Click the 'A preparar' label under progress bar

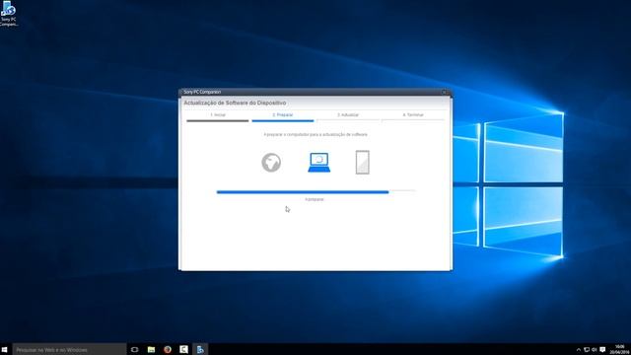coord(315,199)
